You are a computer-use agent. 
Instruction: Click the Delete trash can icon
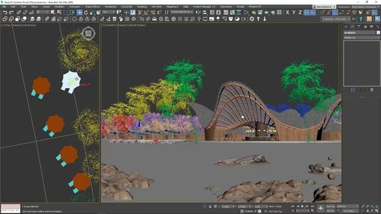click(114, 18)
